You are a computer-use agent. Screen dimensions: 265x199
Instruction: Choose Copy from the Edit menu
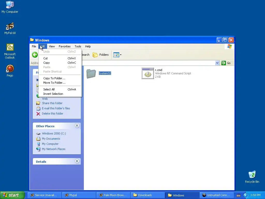point(60,63)
